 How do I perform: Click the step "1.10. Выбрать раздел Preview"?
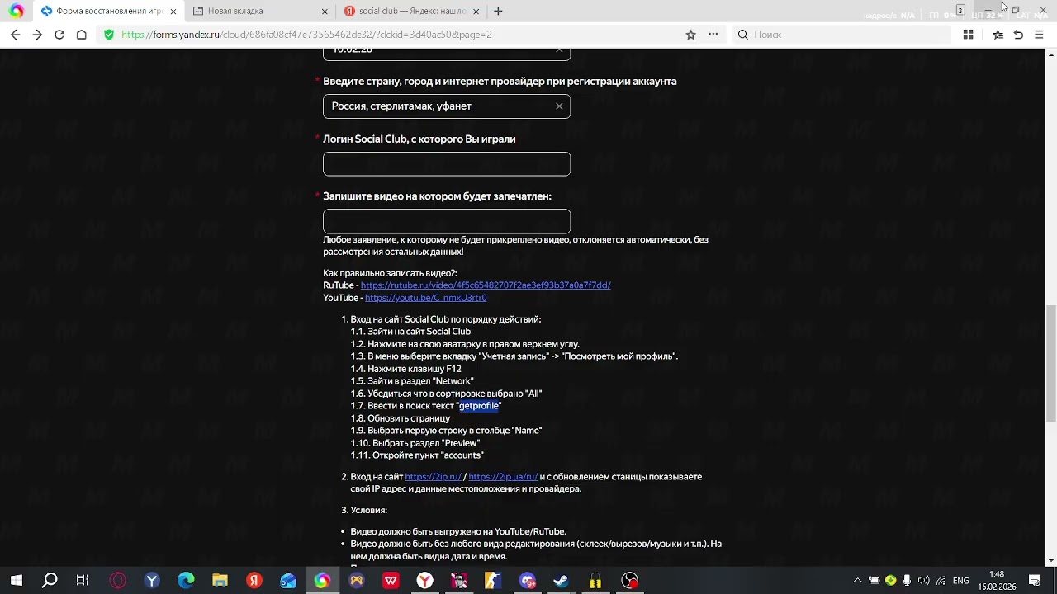pyautogui.click(x=415, y=443)
